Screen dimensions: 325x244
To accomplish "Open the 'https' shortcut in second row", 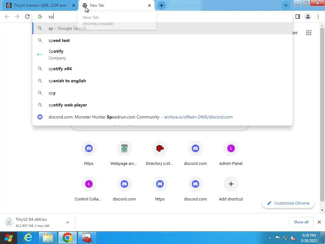I will 160,189.
